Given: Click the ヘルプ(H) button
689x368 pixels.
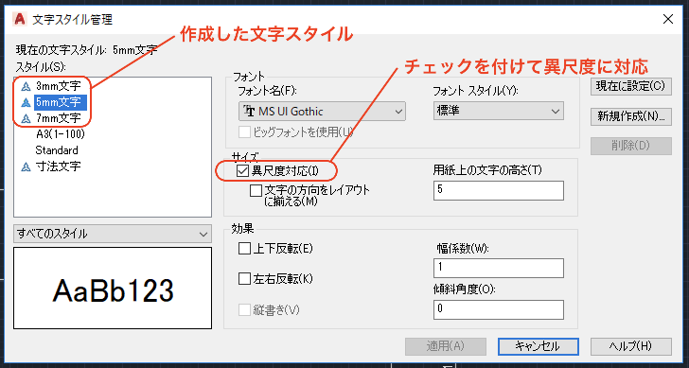Looking at the screenshot, I should 631,346.
